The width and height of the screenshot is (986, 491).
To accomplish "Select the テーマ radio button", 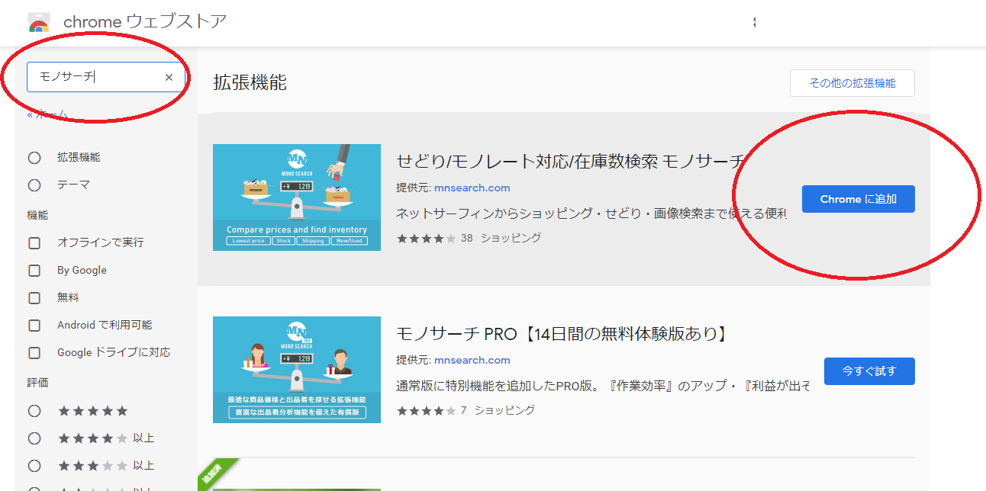I will pos(34,185).
